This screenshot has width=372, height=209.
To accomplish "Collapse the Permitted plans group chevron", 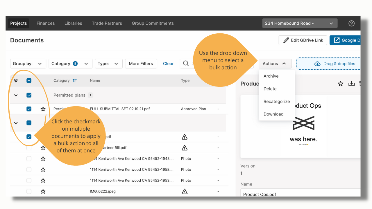I will (16, 95).
